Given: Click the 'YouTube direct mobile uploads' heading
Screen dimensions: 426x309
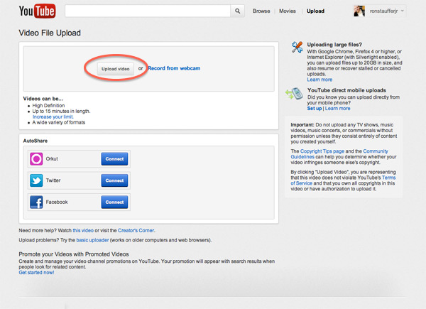Looking at the screenshot, I should (x=346, y=90).
